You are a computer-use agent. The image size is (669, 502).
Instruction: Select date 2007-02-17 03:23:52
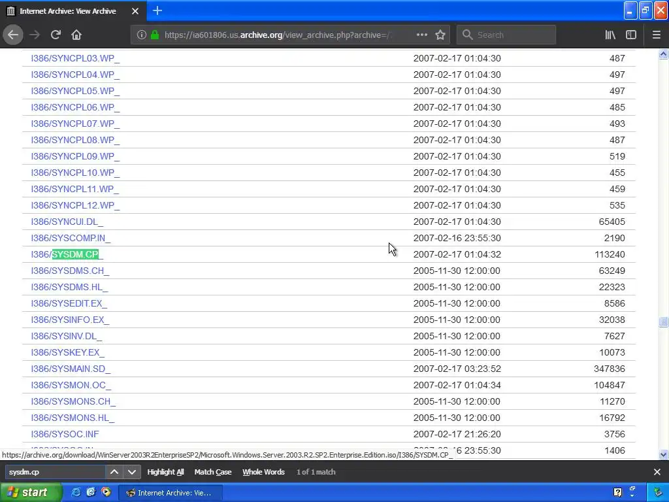point(457,369)
